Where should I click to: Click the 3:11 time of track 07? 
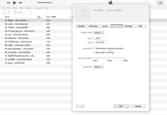pos(48,42)
